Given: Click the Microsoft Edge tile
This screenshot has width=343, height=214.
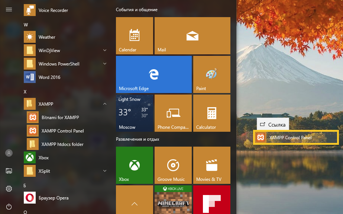Looking at the screenshot, I should pos(154,74).
